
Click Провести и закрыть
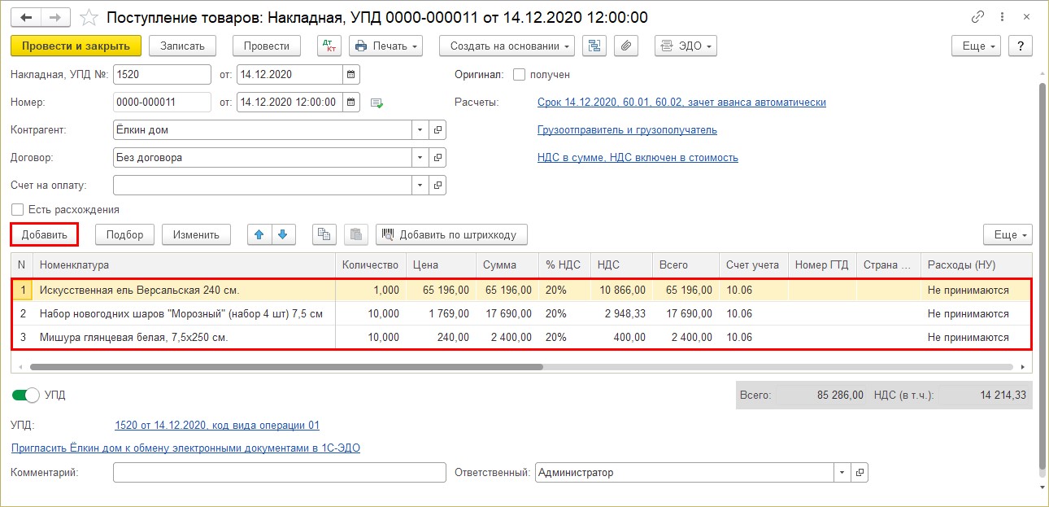point(76,46)
